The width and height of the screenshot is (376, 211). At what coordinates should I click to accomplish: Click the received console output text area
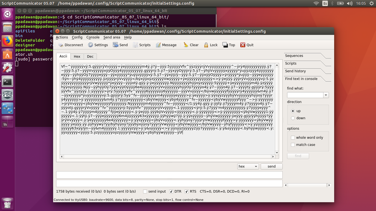tap(167, 109)
